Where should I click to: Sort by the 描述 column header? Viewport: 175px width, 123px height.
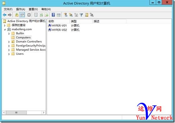109,21
